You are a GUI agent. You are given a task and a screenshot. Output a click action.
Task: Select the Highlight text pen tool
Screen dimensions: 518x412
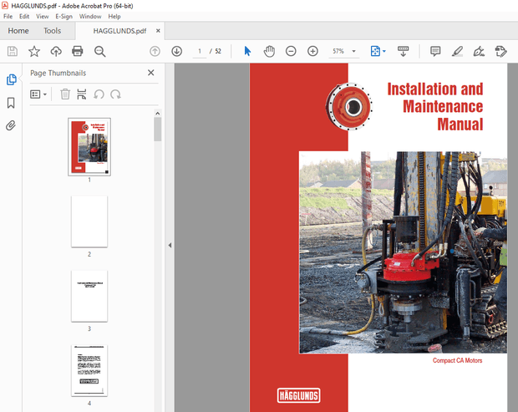point(457,51)
